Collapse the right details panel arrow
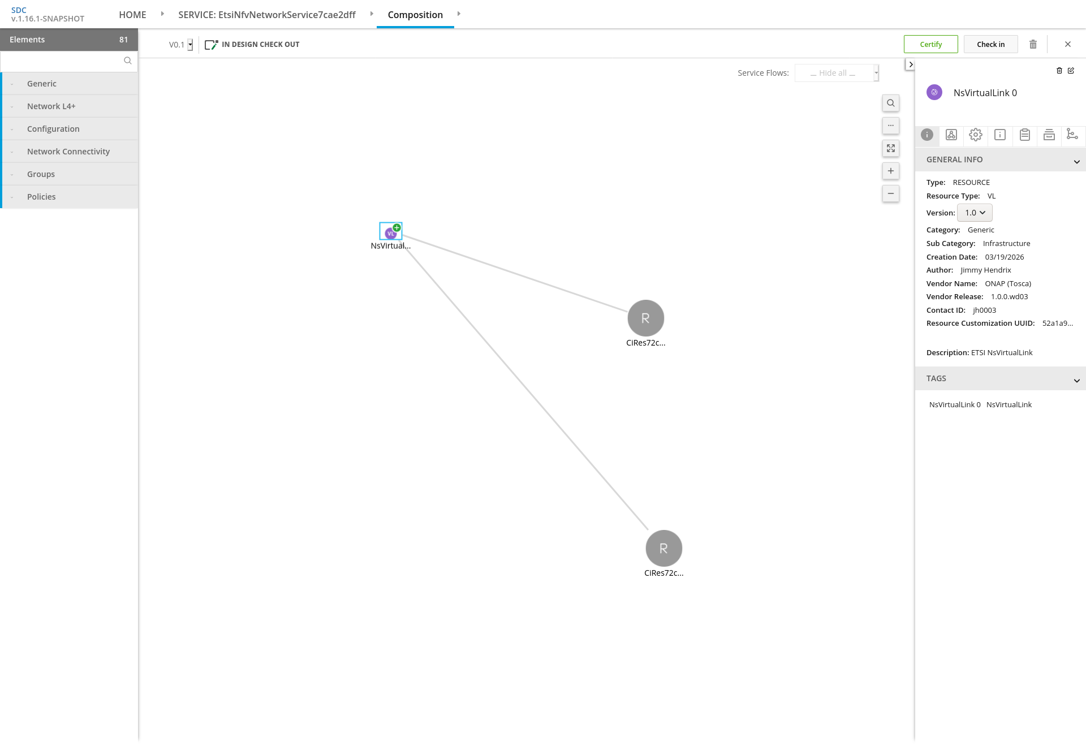 coord(910,64)
